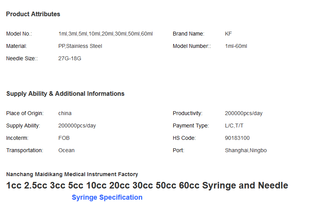
Task: Click Nanchang Maidikang Medical Instrument Factory text
Action: (72, 174)
